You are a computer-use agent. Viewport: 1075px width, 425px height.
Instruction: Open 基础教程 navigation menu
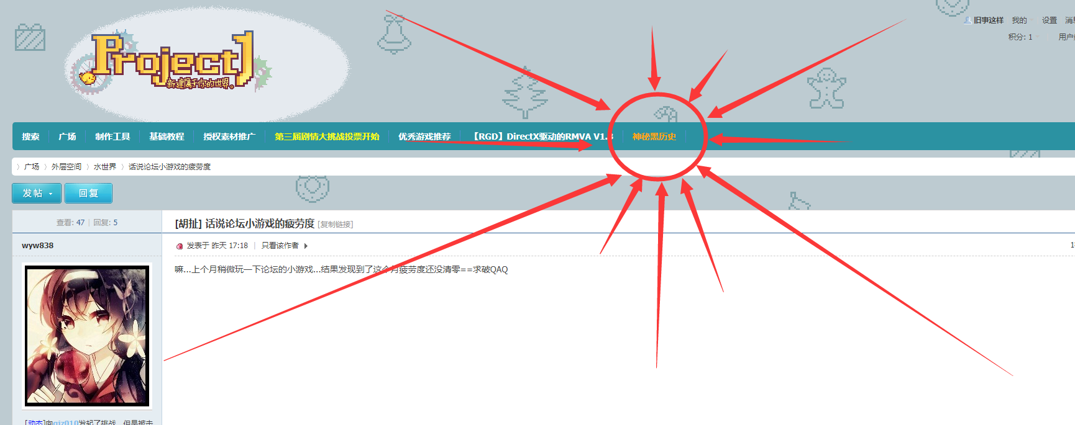coord(167,136)
